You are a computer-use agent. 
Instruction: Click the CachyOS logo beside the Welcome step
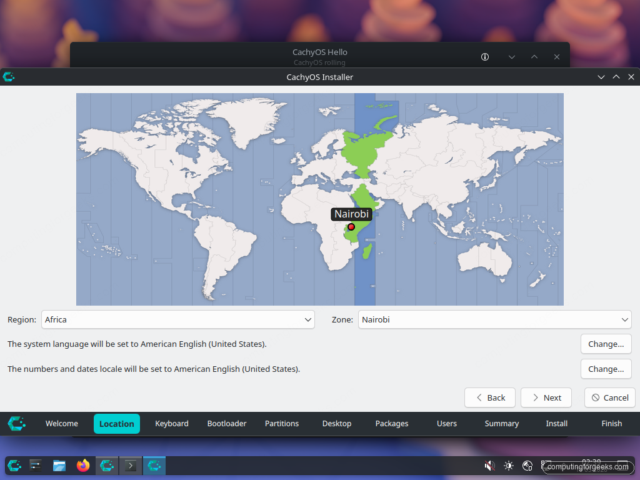[x=17, y=424]
